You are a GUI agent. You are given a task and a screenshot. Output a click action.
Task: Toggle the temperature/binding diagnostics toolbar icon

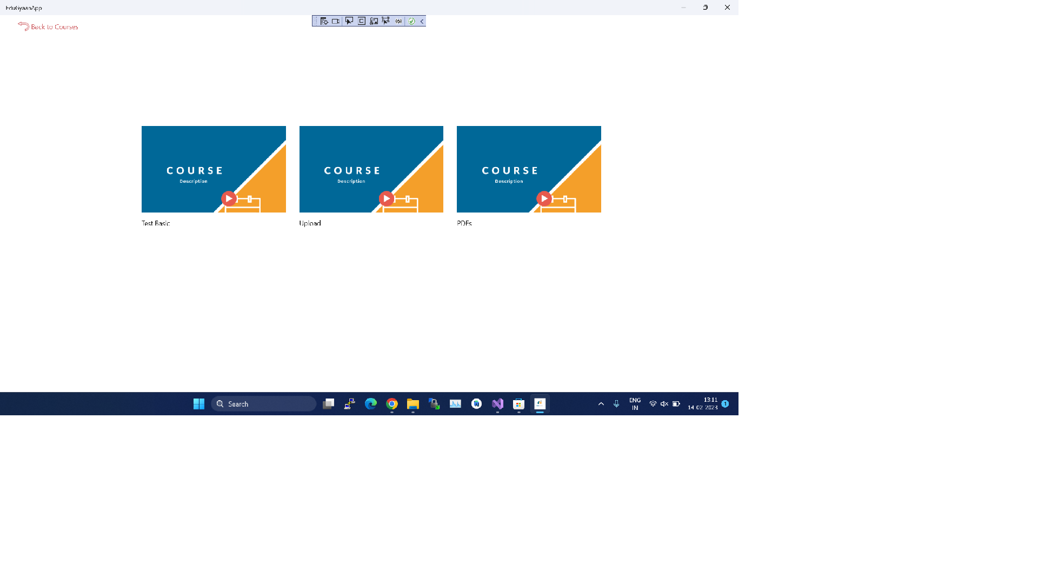374,21
